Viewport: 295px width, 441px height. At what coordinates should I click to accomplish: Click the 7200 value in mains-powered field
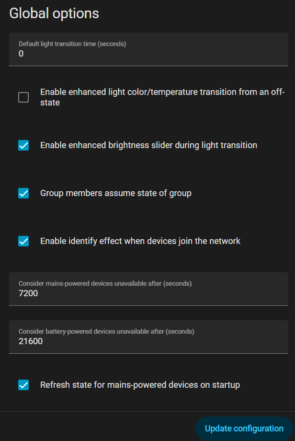click(28, 294)
